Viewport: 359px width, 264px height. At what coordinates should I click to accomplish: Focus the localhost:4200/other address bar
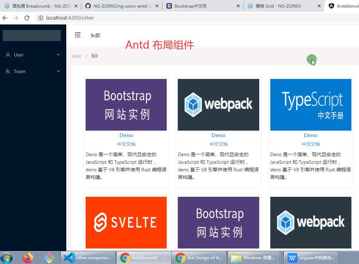click(197, 18)
